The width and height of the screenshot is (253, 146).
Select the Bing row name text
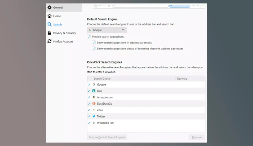pyautogui.click(x=100, y=91)
